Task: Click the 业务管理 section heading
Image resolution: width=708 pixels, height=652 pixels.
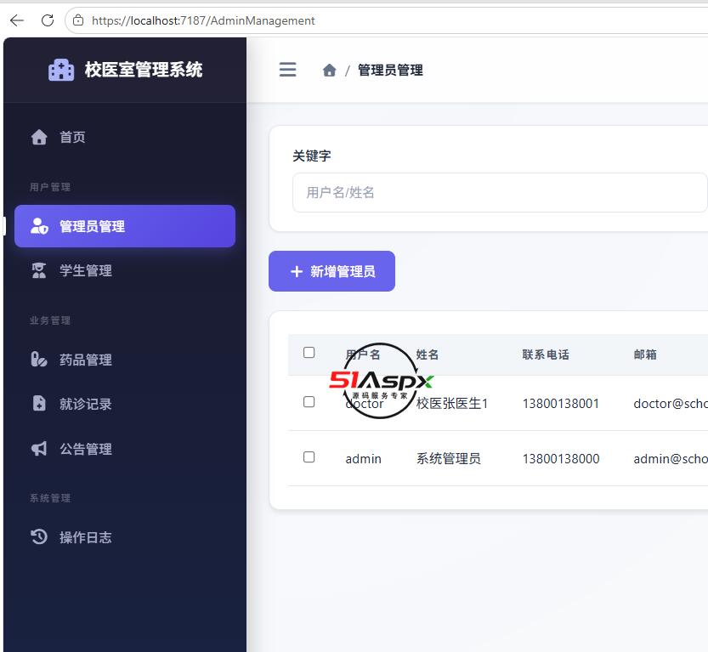Action: coord(50,320)
